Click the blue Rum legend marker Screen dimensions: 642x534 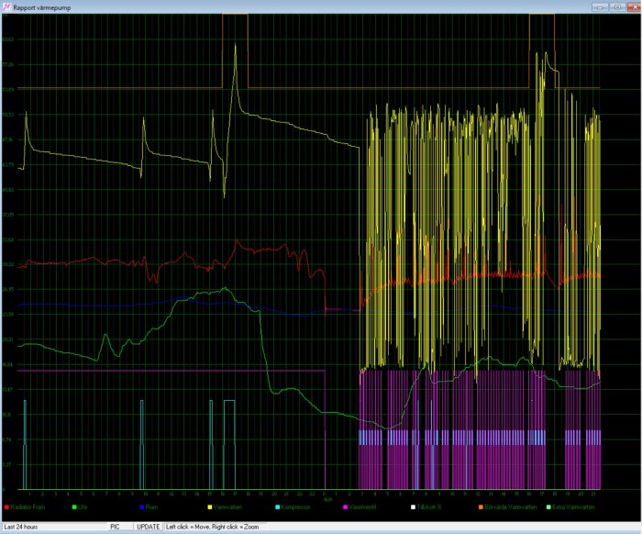pyautogui.click(x=142, y=506)
